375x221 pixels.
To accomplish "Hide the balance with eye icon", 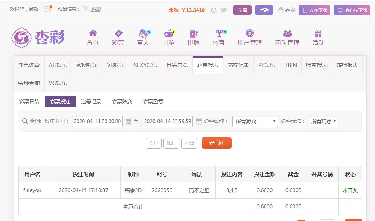I will click(224, 10).
